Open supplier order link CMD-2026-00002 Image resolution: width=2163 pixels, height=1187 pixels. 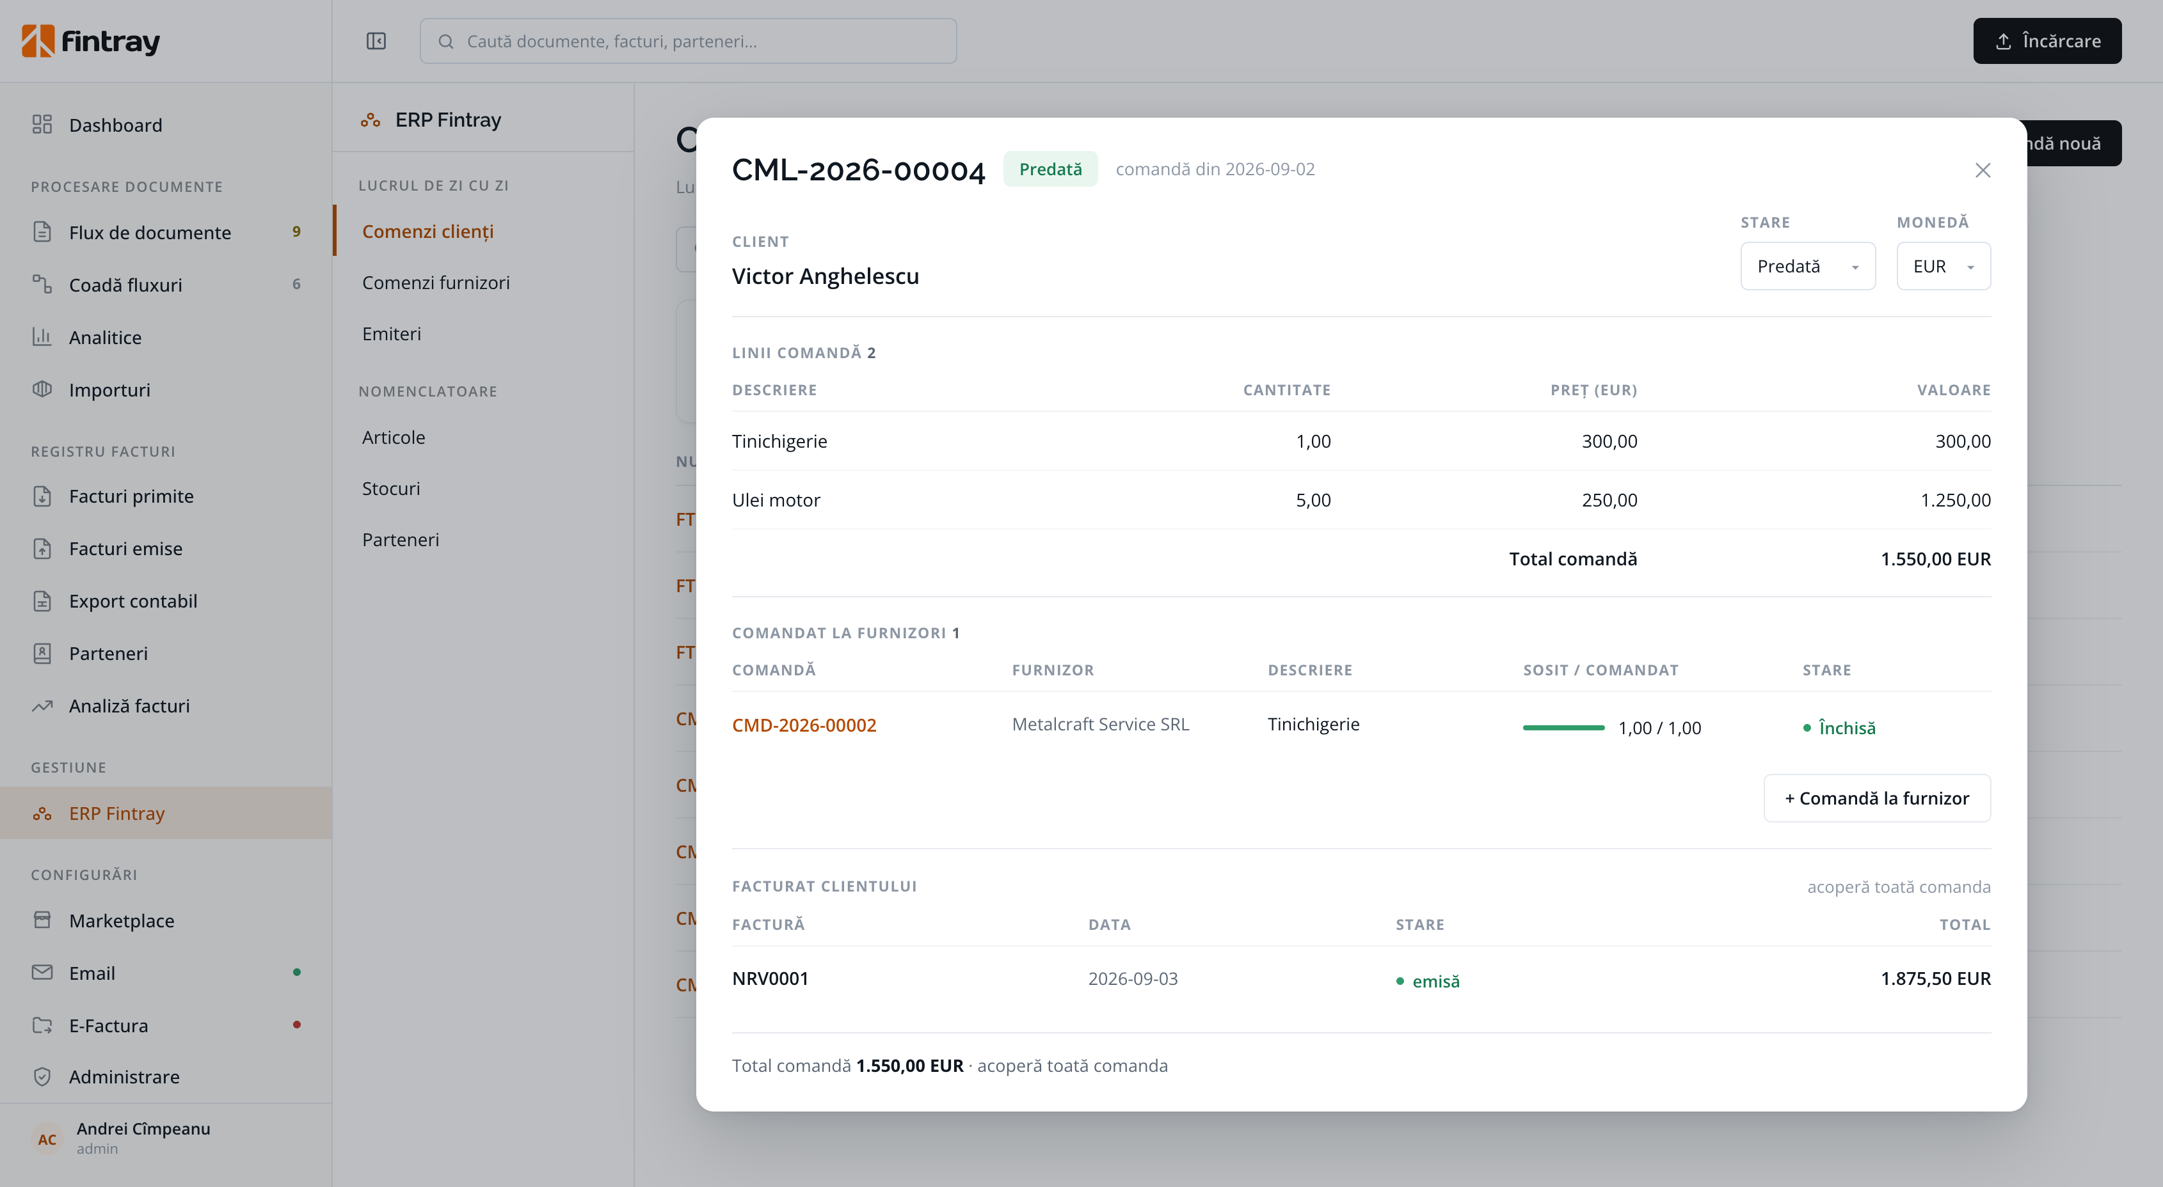click(x=804, y=725)
